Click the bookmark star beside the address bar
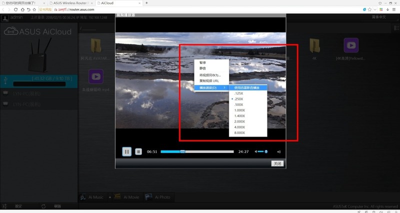Image resolution: width=400 pixels, height=213 pixels. [34, 9]
